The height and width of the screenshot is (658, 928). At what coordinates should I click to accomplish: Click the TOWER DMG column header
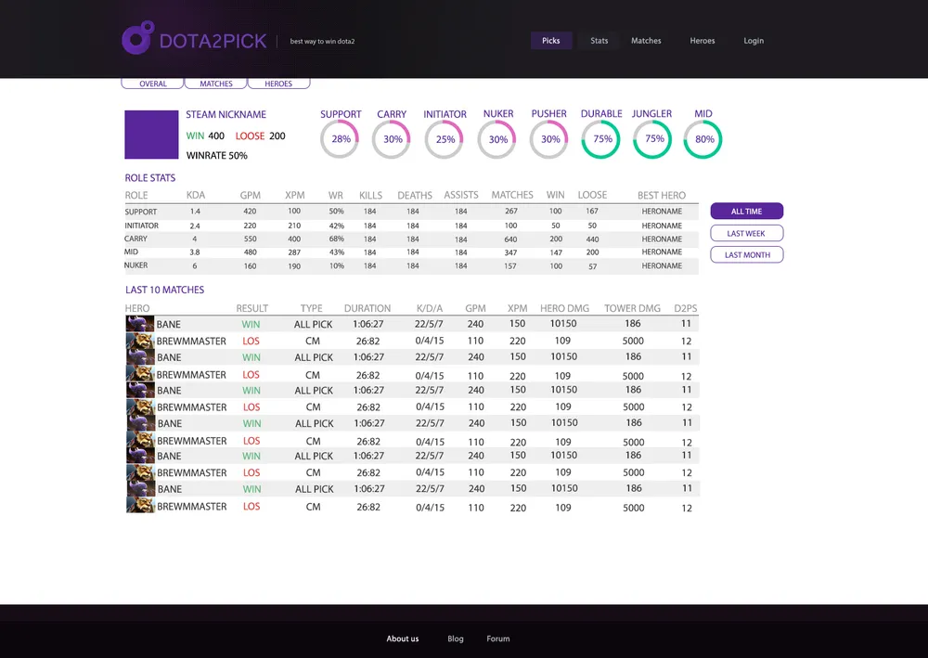pyautogui.click(x=632, y=308)
